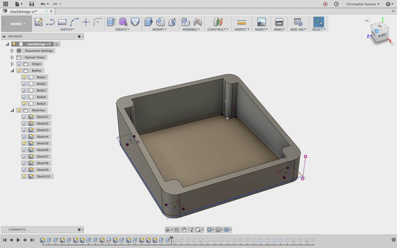
Task: Collapse the Bodies folder
Action: pos(12,71)
